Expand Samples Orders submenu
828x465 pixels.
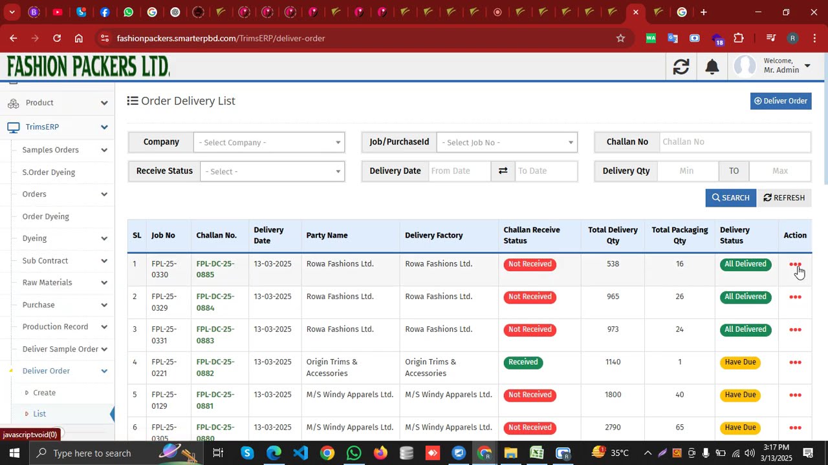[104, 150]
